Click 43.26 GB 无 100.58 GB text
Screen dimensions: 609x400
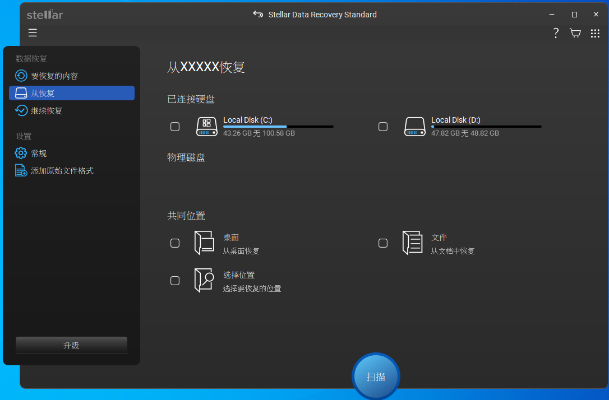(259, 133)
